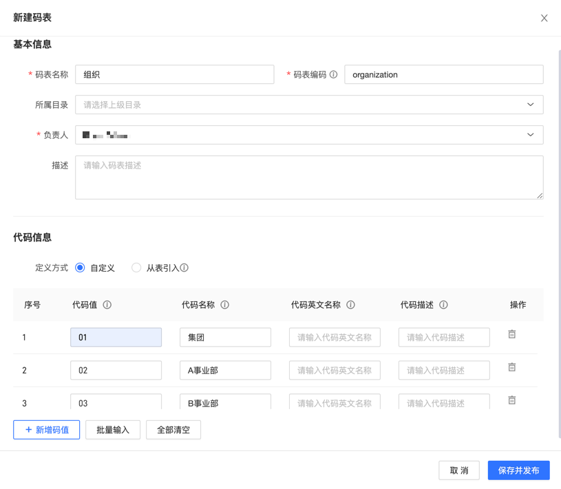
Task: Select 自定义 radio option
Action: click(x=80, y=268)
